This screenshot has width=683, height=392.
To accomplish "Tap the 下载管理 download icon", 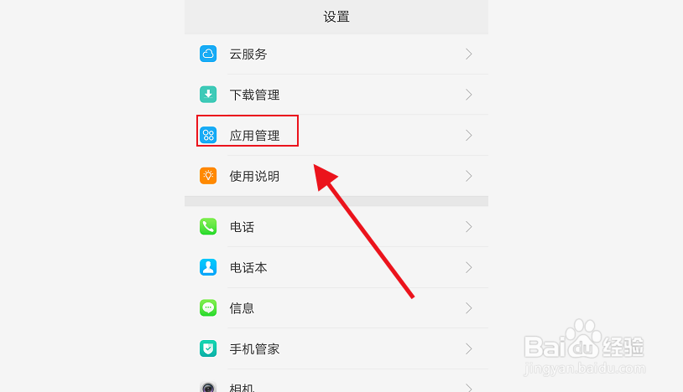I will (208, 95).
